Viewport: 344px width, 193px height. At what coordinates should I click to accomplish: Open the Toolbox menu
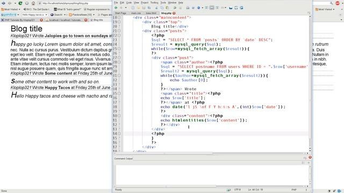(x=154, y=3)
